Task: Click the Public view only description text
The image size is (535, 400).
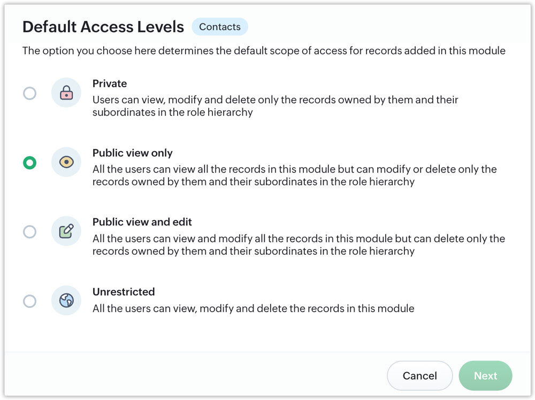Action: tap(294, 175)
